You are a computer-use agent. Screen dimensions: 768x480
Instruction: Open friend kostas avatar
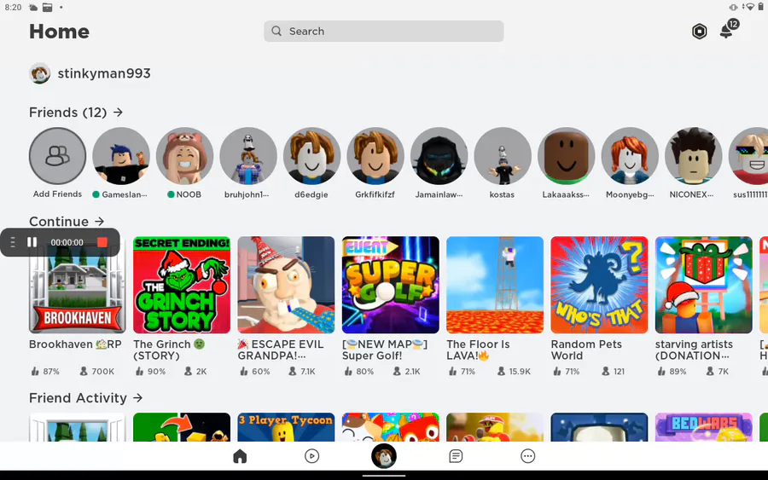point(503,156)
